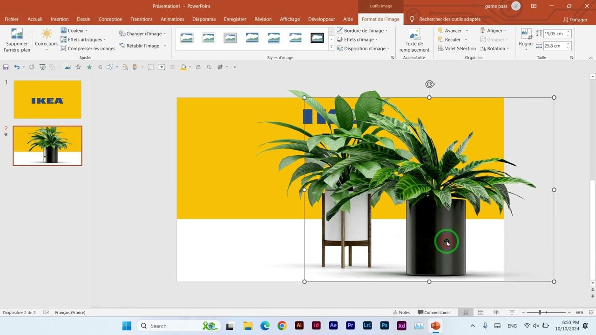Image resolution: width=596 pixels, height=335 pixels.
Task: Launch Adobe Photoshop from the taskbar
Action: click(385, 326)
